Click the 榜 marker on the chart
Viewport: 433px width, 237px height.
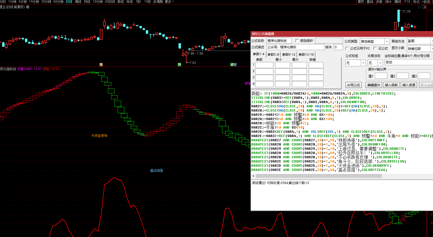[x=101, y=64]
